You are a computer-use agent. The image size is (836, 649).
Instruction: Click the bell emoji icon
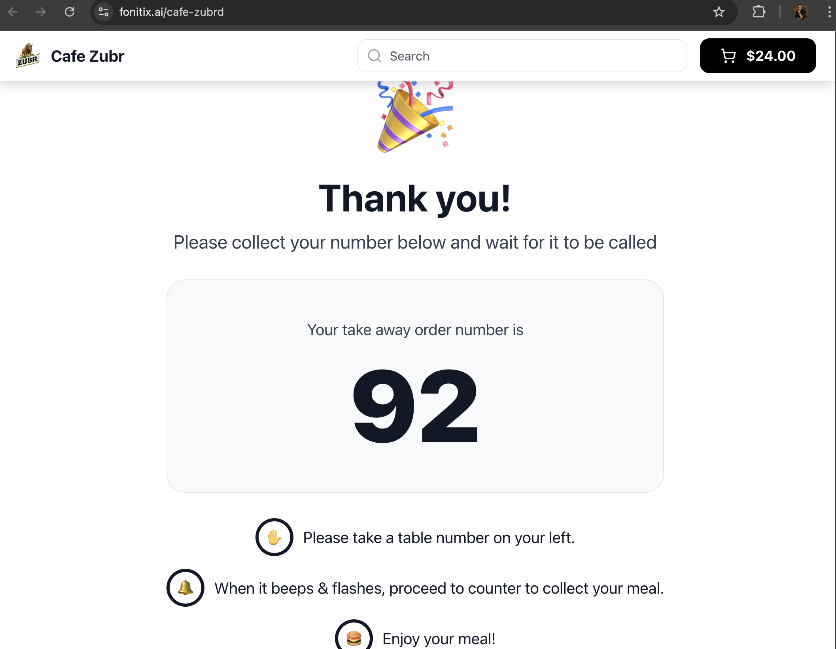(x=185, y=588)
